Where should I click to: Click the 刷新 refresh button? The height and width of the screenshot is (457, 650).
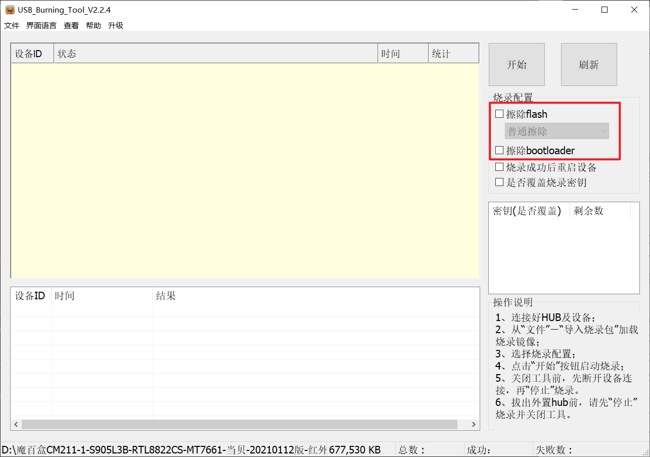coord(589,65)
